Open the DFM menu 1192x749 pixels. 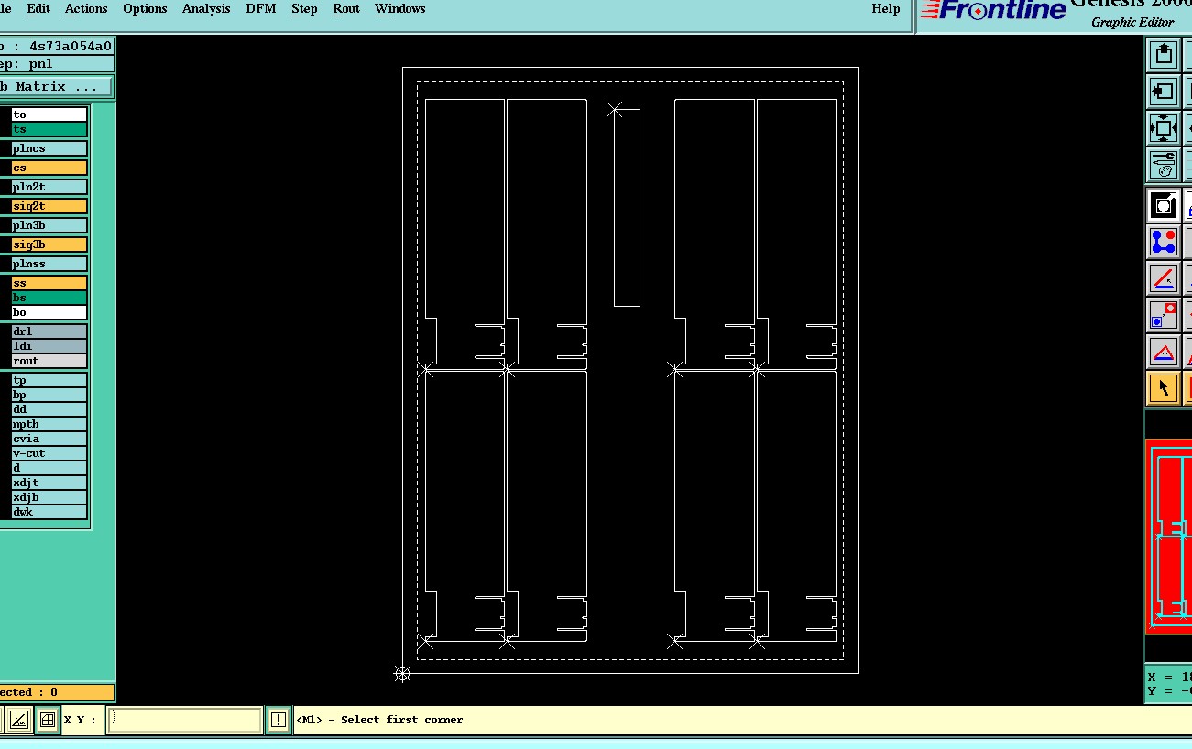tap(261, 9)
